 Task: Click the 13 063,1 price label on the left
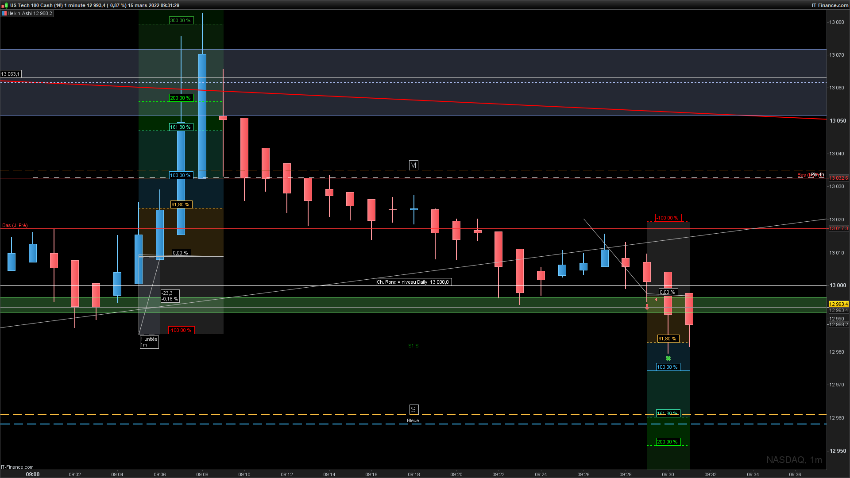(x=11, y=74)
